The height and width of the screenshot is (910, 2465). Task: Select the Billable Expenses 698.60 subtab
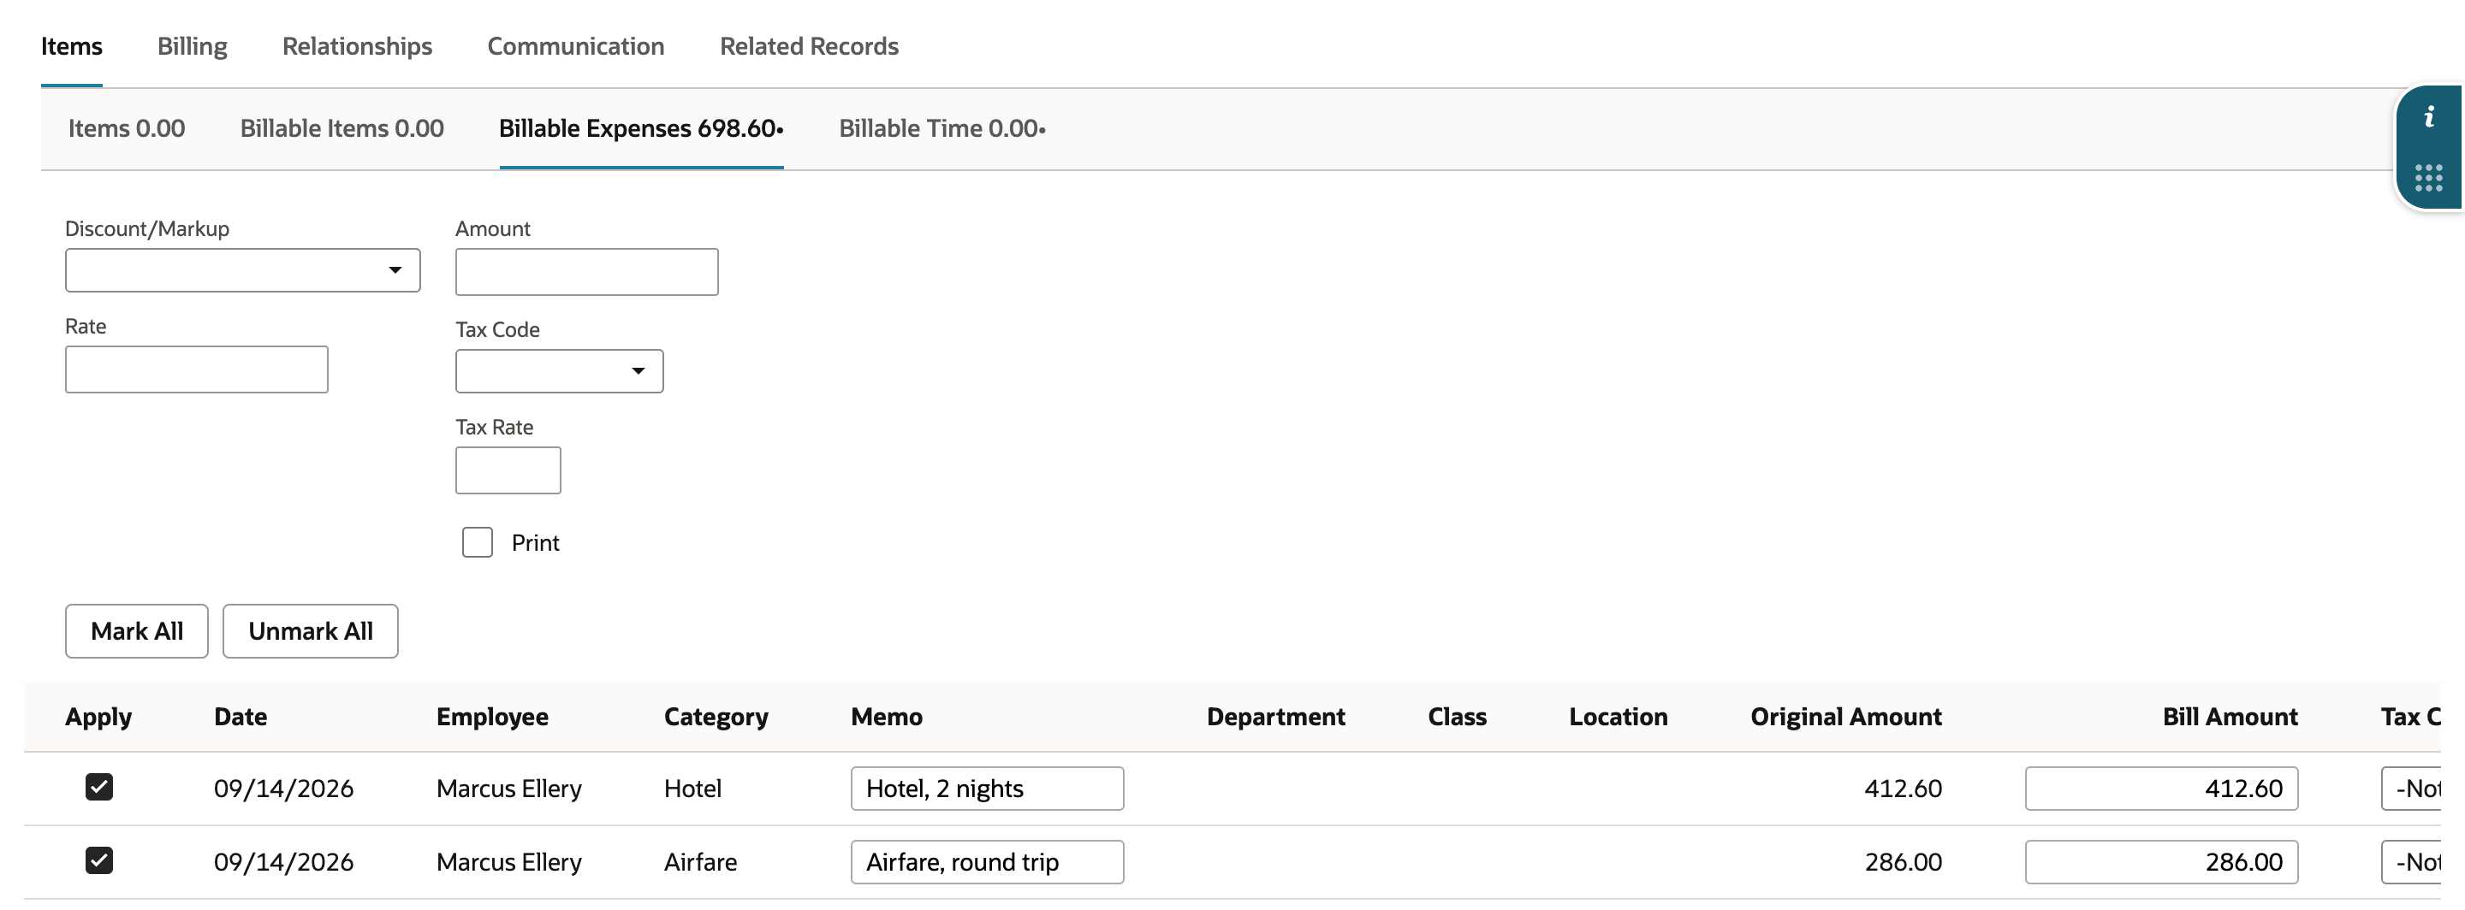[641, 128]
